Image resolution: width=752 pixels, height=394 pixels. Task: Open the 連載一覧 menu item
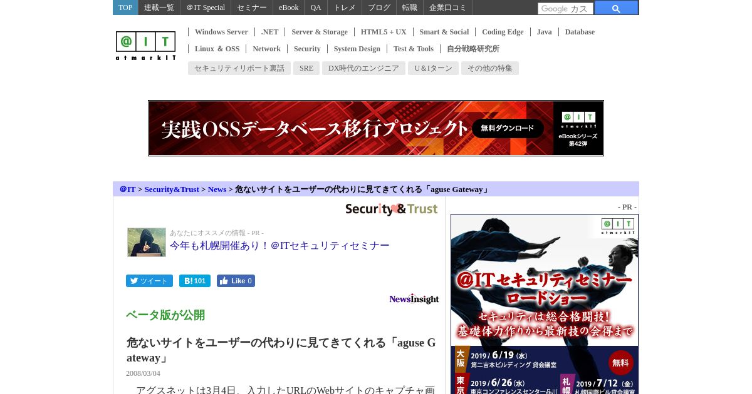[159, 8]
